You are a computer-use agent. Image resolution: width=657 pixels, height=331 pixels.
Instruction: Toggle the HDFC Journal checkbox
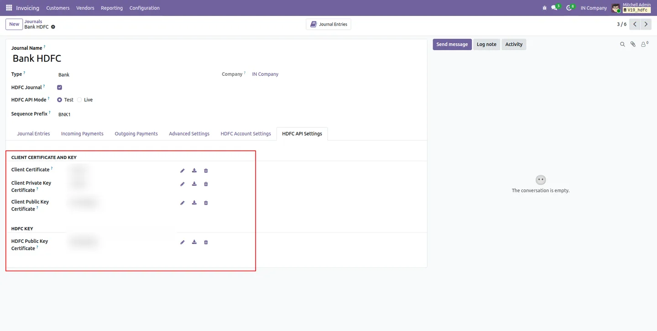pos(59,87)
